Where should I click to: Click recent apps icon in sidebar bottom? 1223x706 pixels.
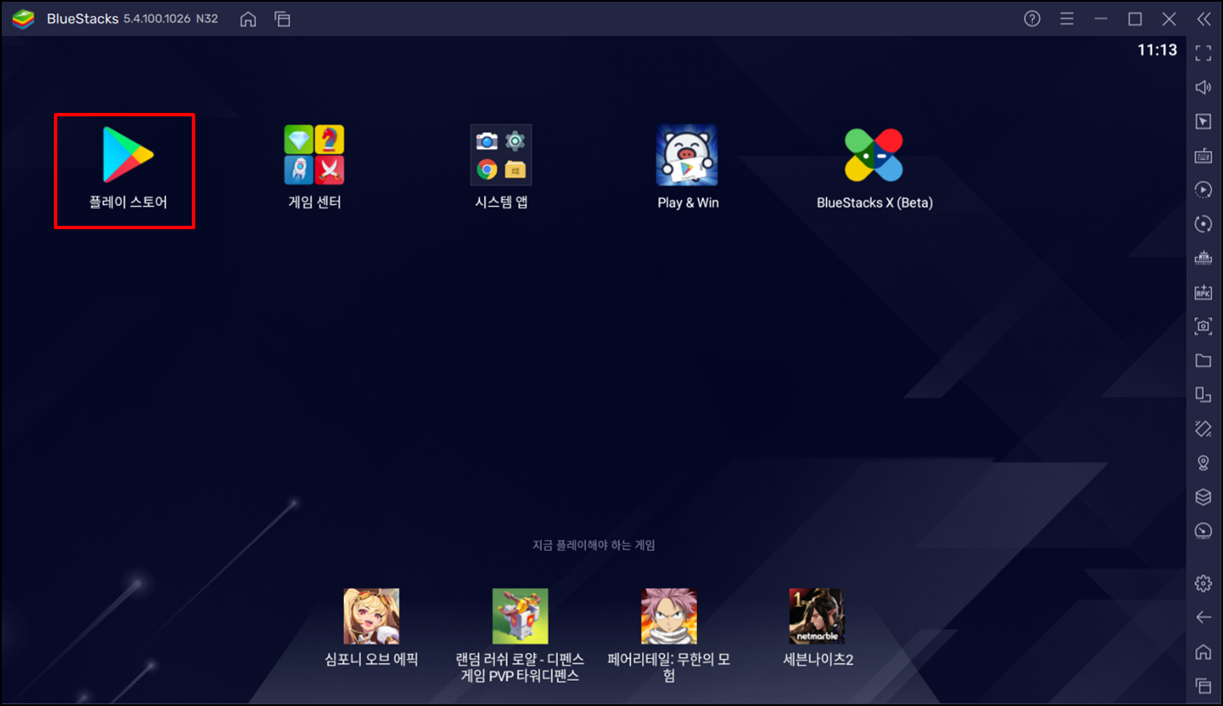click(x=1203, y=685)
